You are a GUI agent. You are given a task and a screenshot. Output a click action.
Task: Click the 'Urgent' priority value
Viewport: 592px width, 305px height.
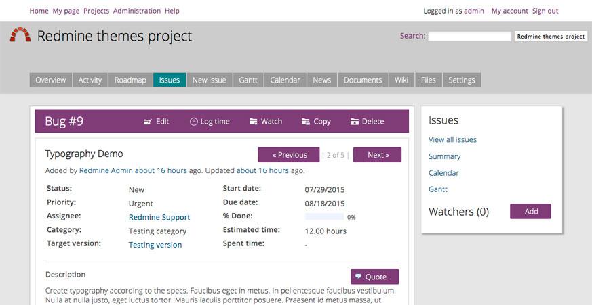(x=141, y=204)
